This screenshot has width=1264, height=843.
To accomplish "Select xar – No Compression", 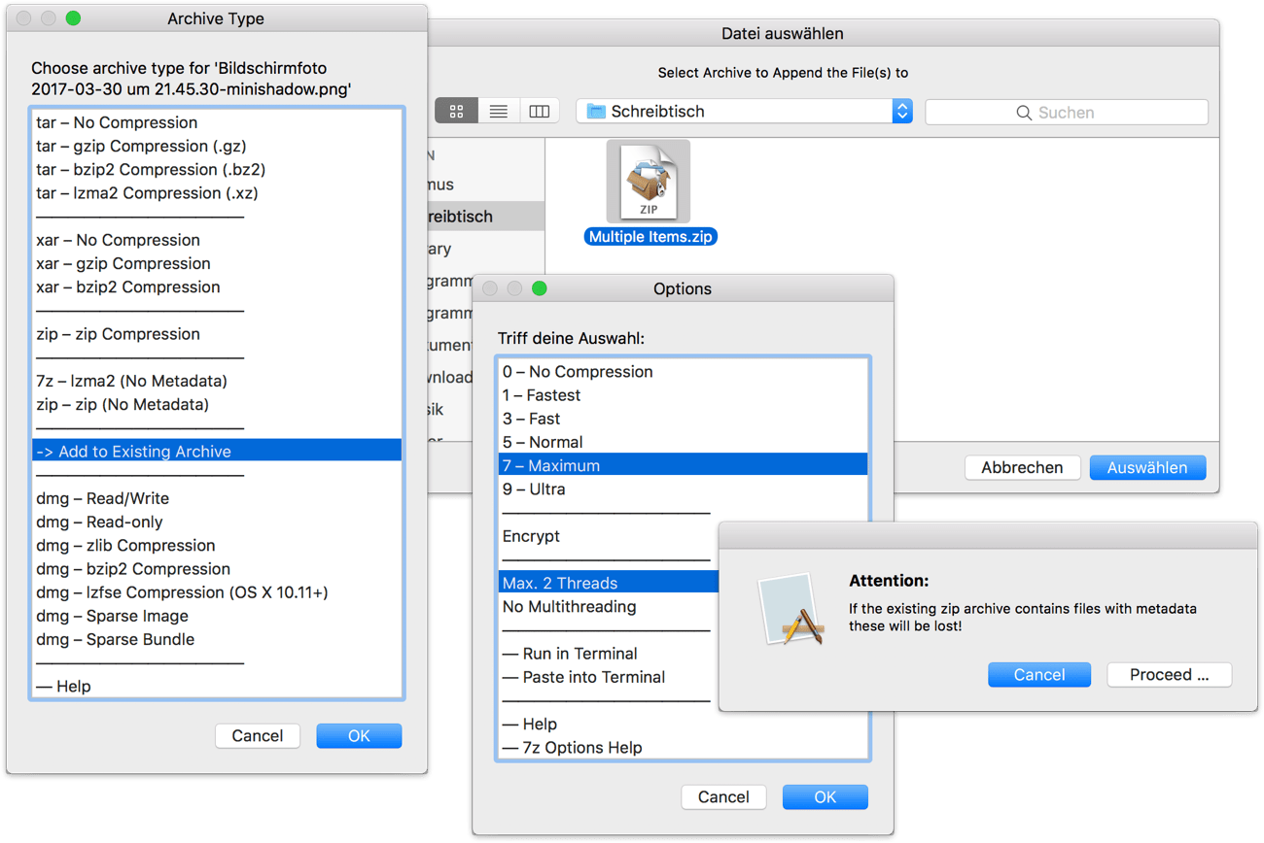I will pos(217,240).
